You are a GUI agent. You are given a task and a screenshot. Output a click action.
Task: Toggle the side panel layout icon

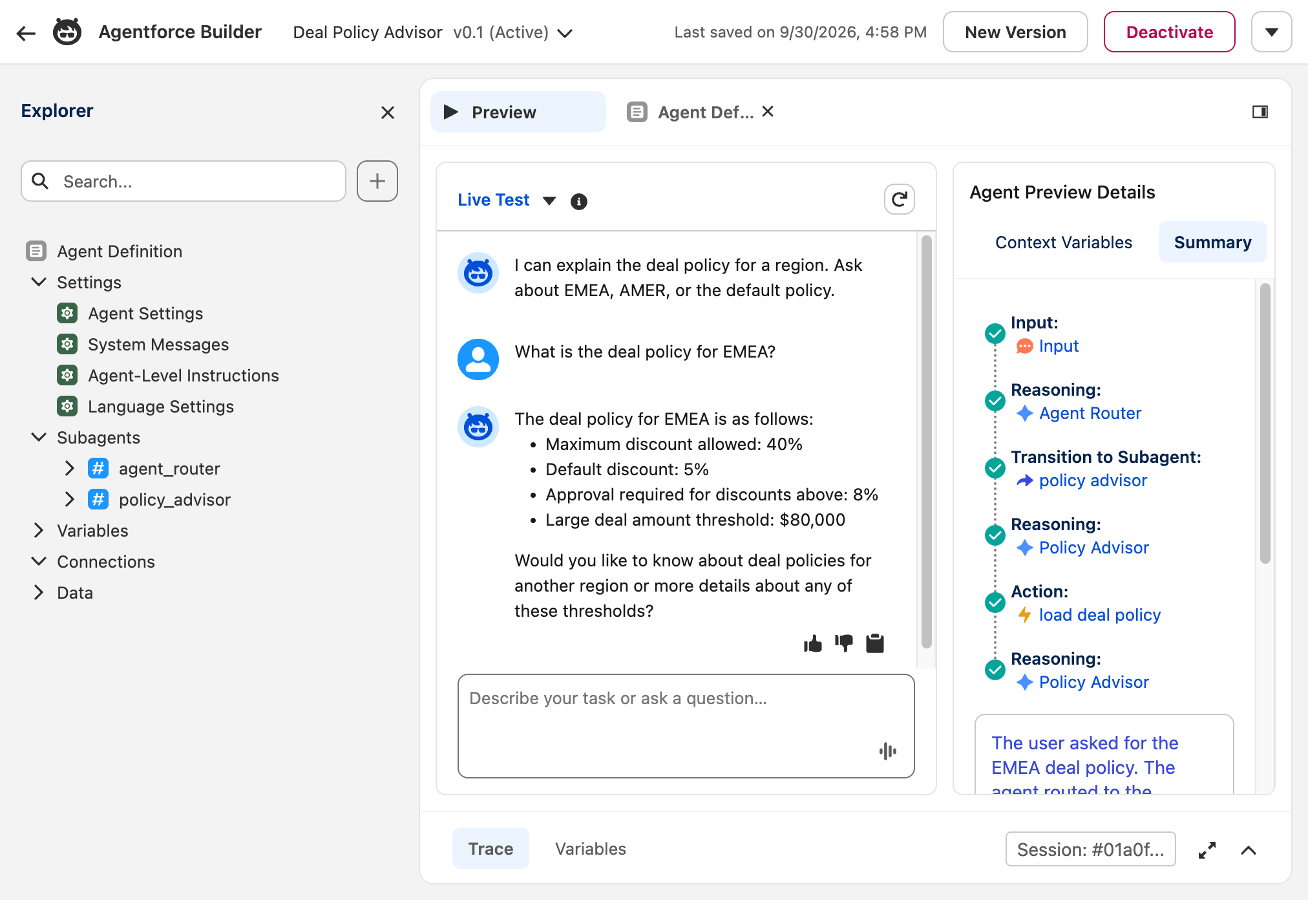click(x=1260, y=112)
